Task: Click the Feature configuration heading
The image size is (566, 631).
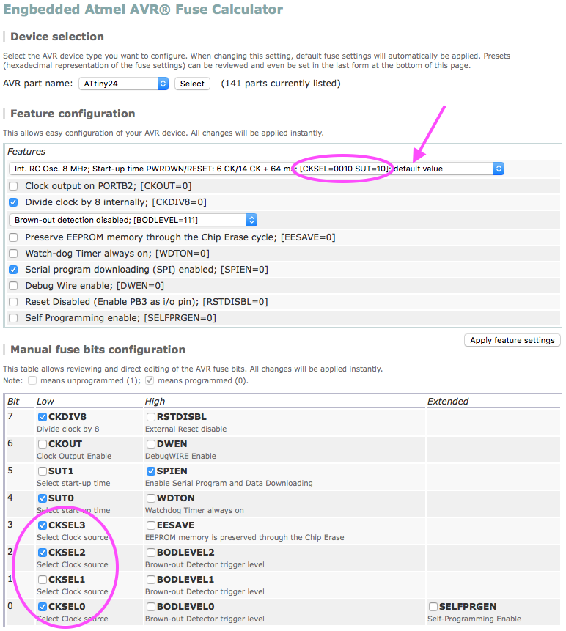Action: click(73, 114)
